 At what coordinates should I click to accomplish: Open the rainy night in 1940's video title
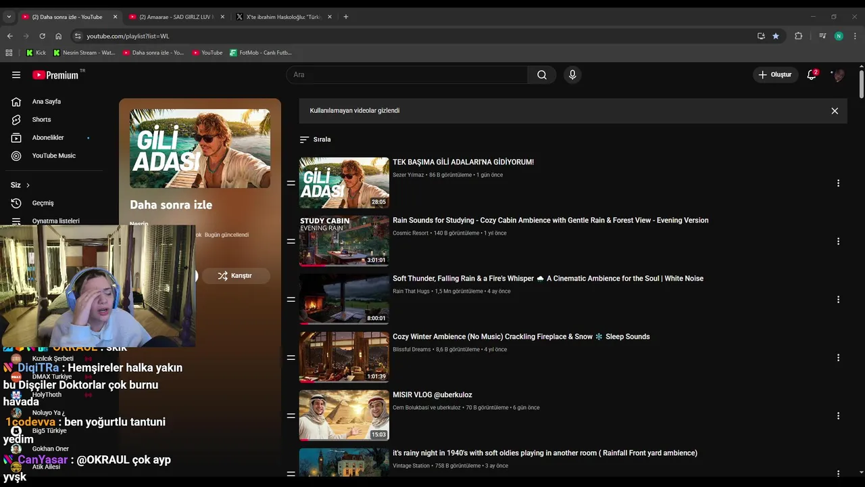545,453
